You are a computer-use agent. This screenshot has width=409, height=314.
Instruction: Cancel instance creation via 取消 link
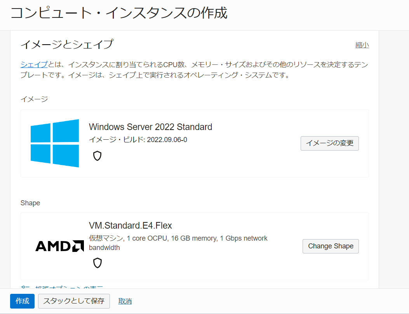pos(125,301)
